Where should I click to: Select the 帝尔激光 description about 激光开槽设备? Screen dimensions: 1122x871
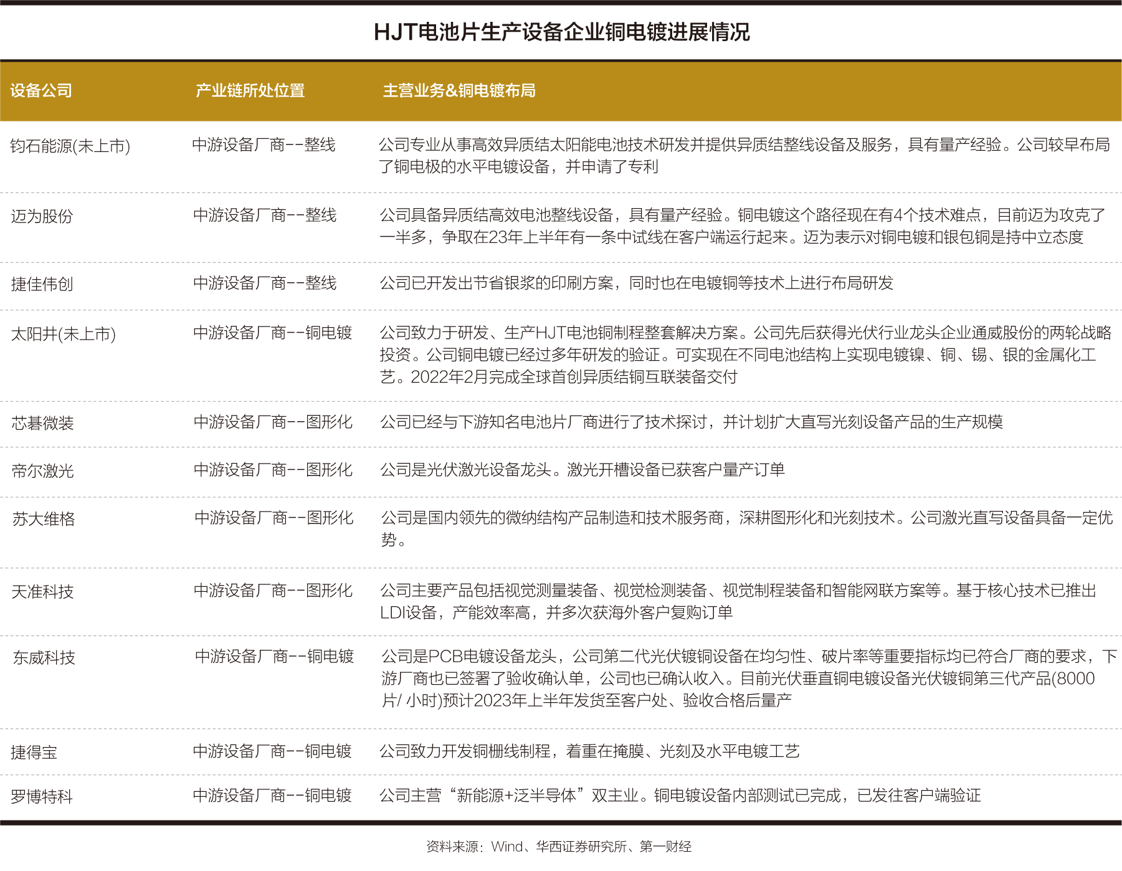(x=582, y=470)
